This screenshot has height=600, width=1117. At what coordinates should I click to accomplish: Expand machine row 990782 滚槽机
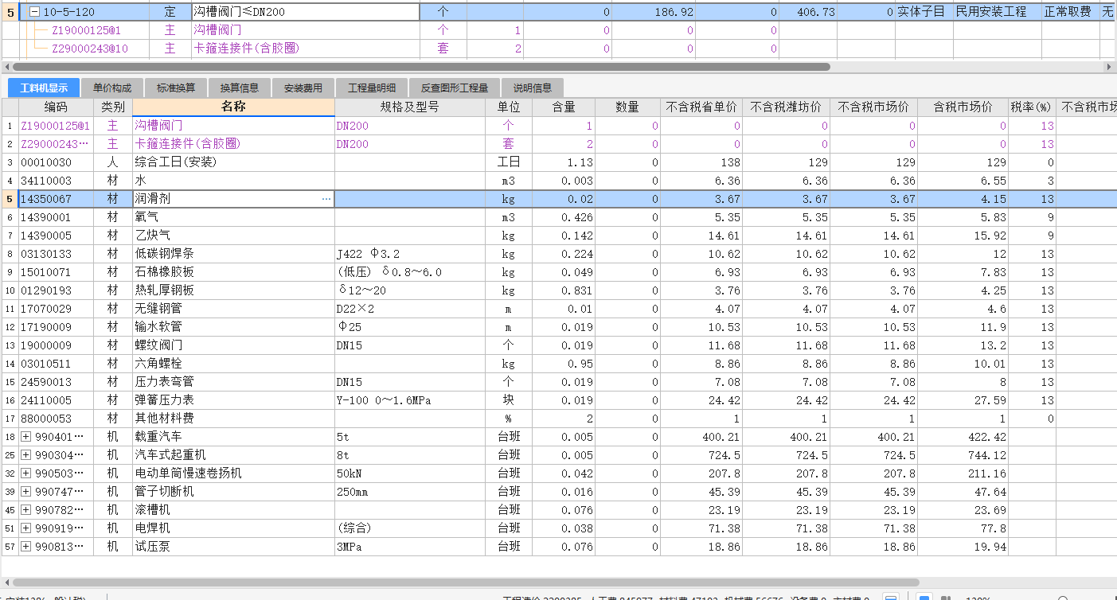pos(26,510)
